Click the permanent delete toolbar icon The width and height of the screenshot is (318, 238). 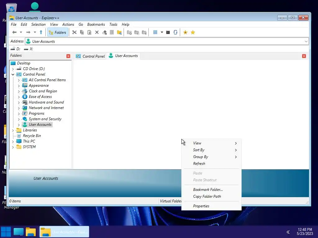[x=104, y=32]
